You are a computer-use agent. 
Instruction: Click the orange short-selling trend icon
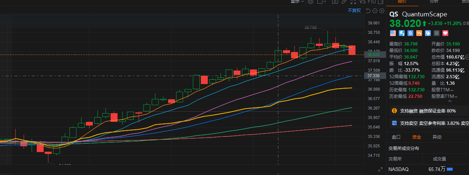419,33
